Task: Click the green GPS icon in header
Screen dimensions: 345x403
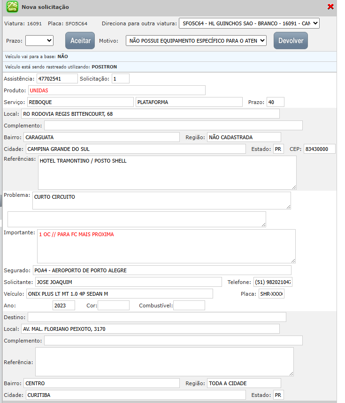Action: pyautogui.click(x=12, y=7)
